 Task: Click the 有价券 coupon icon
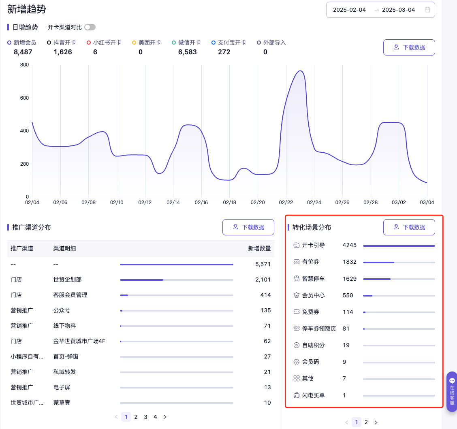point(296,262)
